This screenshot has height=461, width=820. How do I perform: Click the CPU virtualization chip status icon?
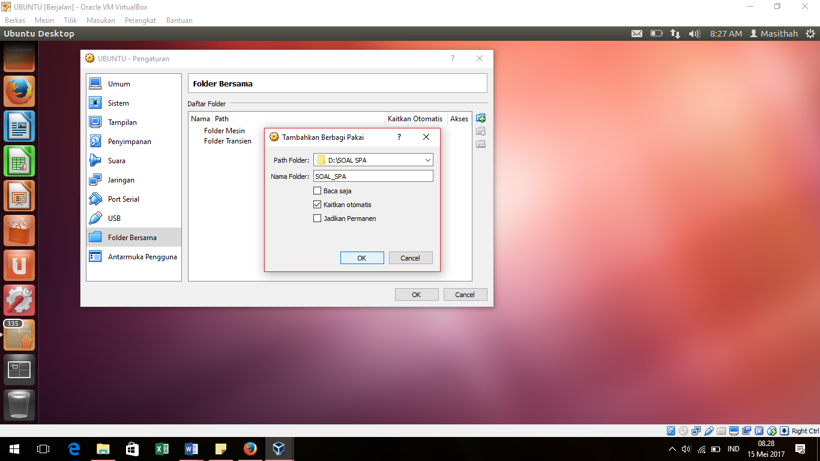(x=759, y=431)
